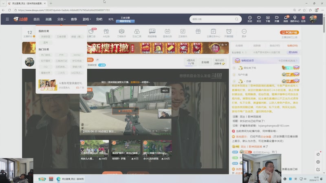This screenshot has width=326, height=183.
Task: Click the share arrow beside 关注
Action: click(x=97, y=60)
